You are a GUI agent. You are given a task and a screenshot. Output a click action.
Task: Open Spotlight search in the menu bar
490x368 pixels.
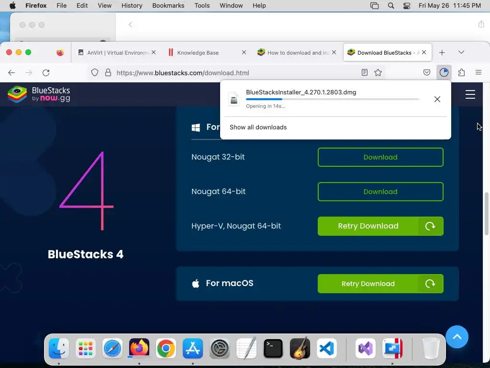point(391,6)
